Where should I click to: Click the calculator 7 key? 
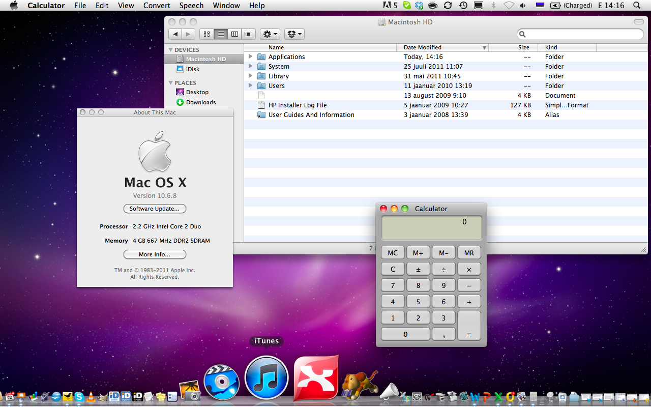tap(393, 285)
